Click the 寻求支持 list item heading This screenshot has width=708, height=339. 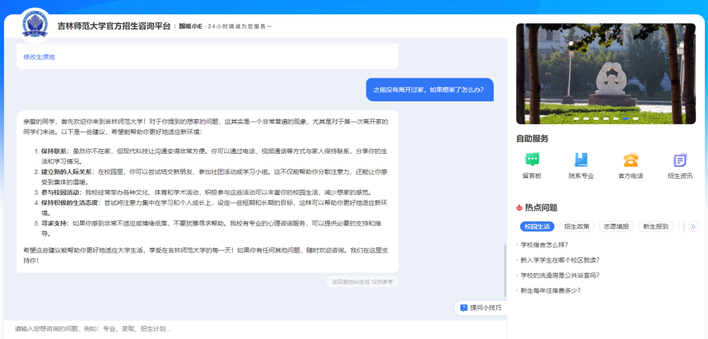point(56,224)
